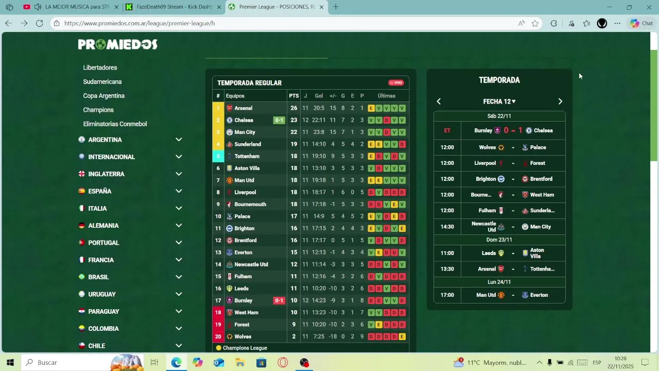The height and width of the screenshot is (371, 659).
Task: Click the Promiedos logo
Action: [x=118, y=44]
